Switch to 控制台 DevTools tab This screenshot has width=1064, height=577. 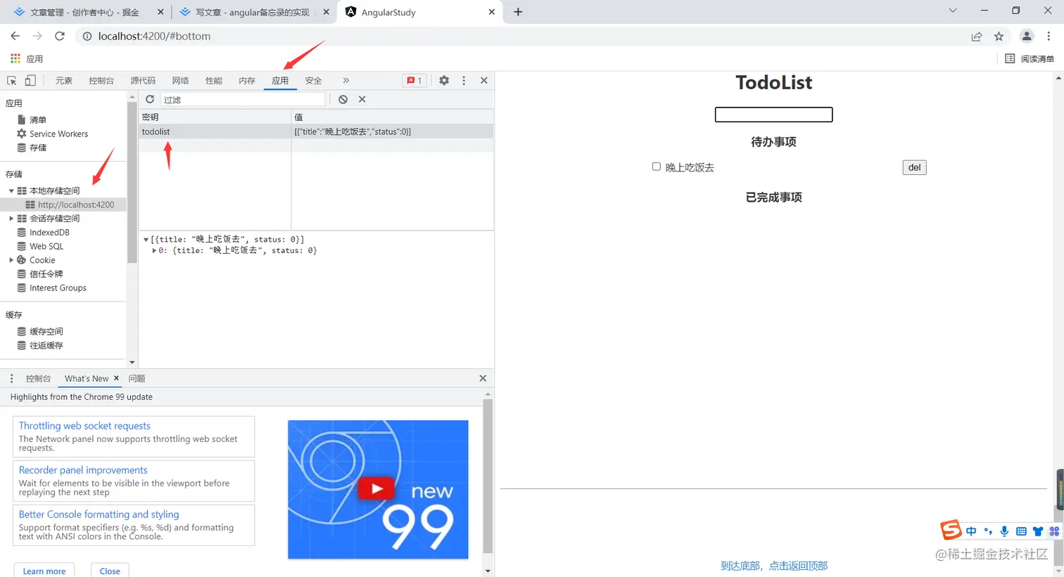[101, 81]
